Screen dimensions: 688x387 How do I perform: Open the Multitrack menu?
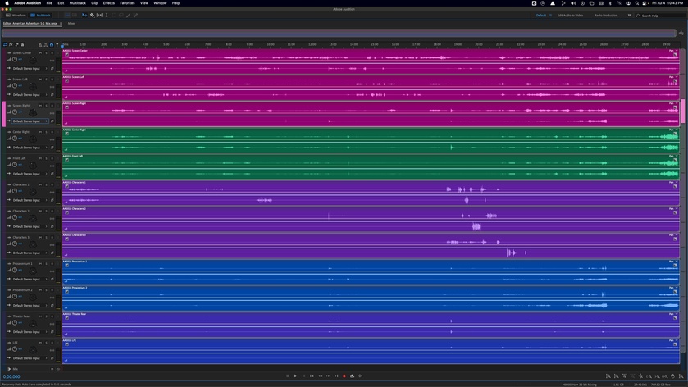coord(78,3)
